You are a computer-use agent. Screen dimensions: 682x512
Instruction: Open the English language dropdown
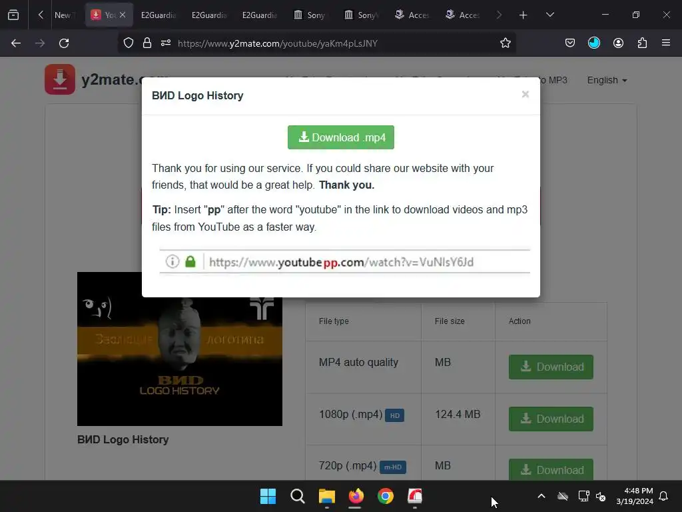tap(607, 80)
